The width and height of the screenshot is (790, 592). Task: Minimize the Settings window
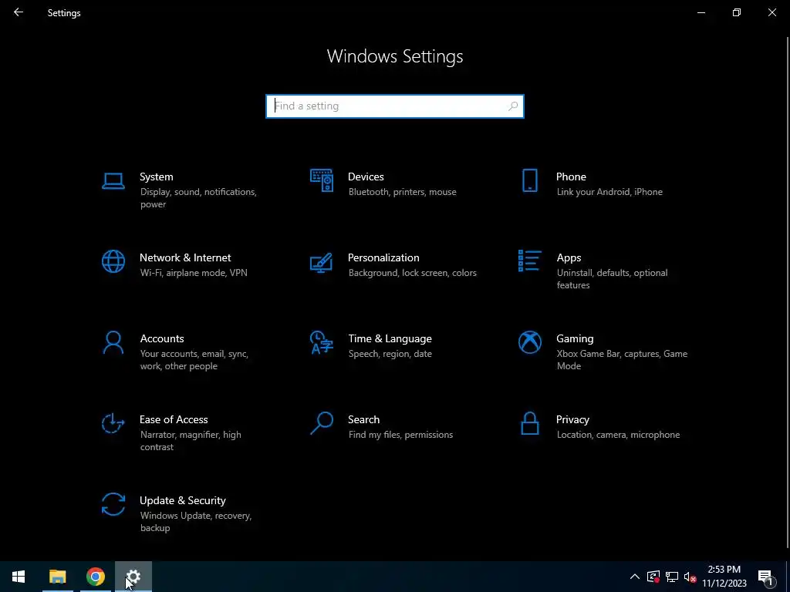701,12
